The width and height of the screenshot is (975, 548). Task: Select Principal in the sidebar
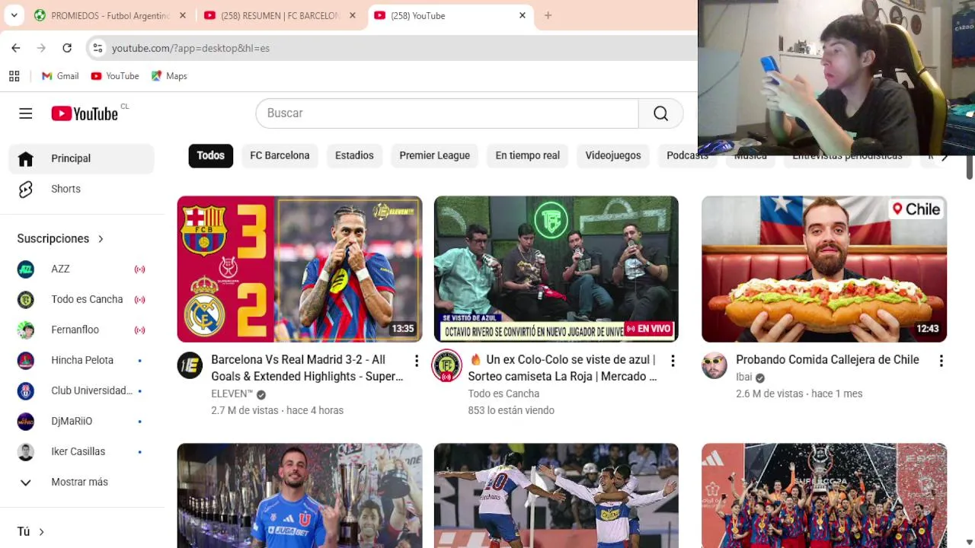(x=81, y=158)
